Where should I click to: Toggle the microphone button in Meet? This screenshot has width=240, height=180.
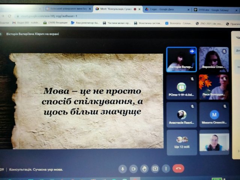click(122, 169)
